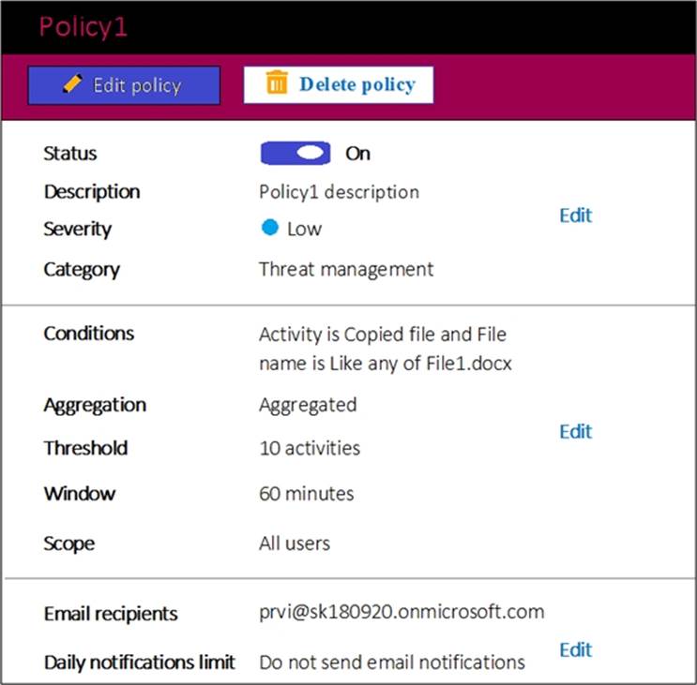Click the '10 activities' threshold value
Screen dimensions: 697x685
coord(310,448)
